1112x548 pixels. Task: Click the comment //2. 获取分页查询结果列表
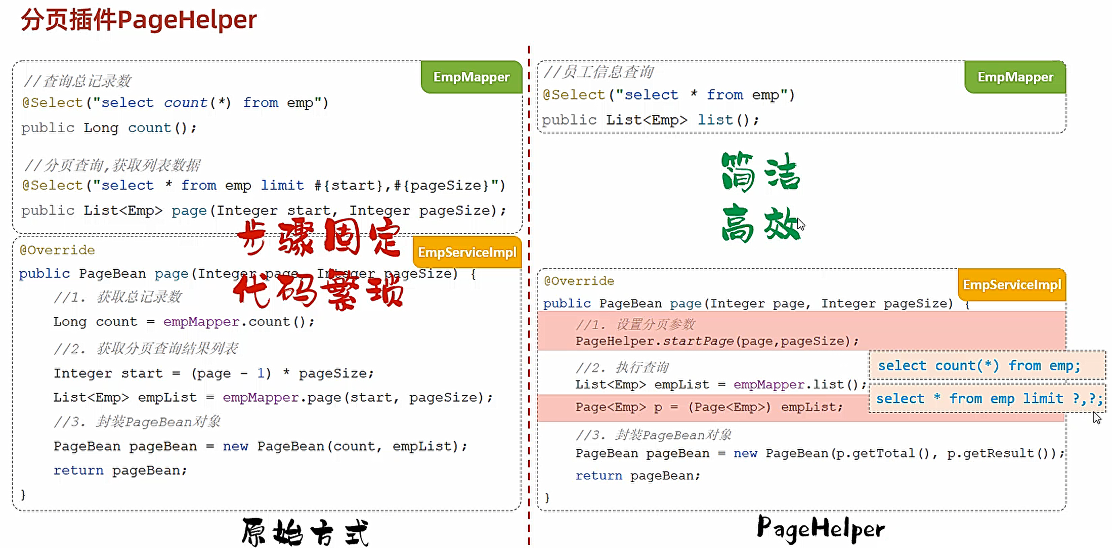[146, 348]
